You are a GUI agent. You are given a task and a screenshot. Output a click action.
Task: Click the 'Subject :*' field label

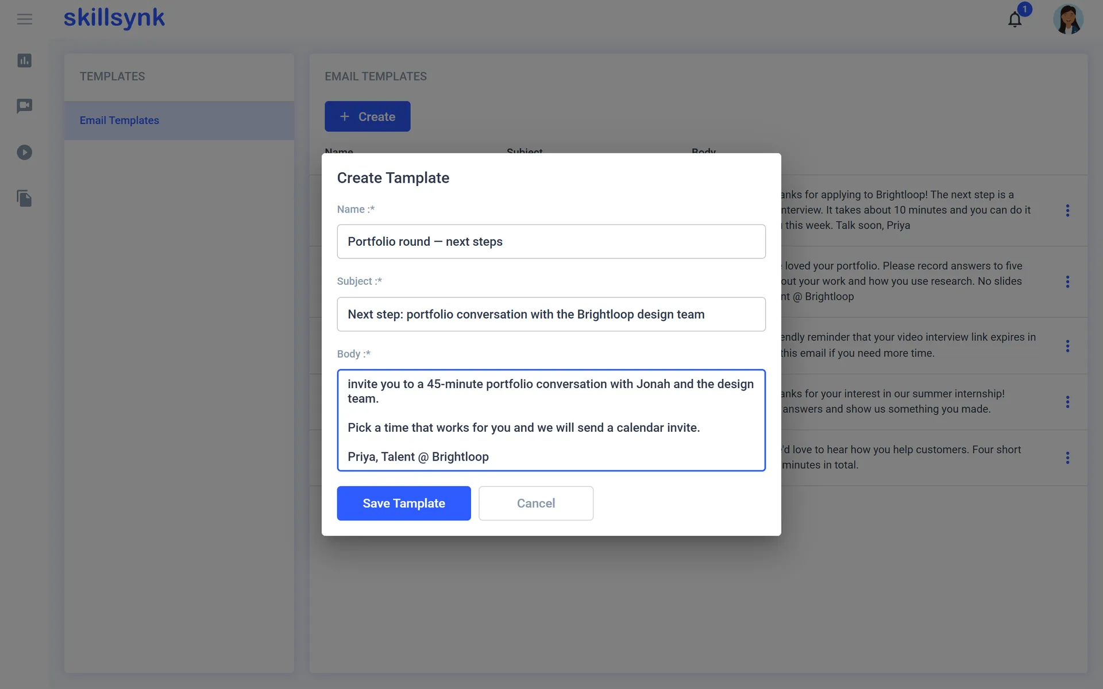360,281
